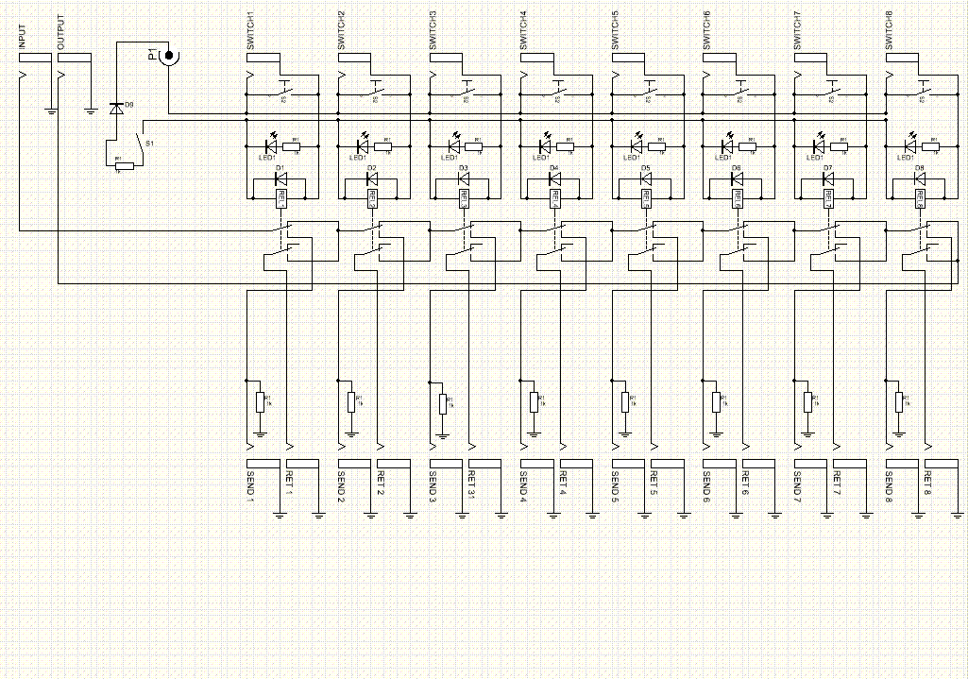Click the D8 diode symbol
Viewport: 968px width, 679px height.
point(919,179)
